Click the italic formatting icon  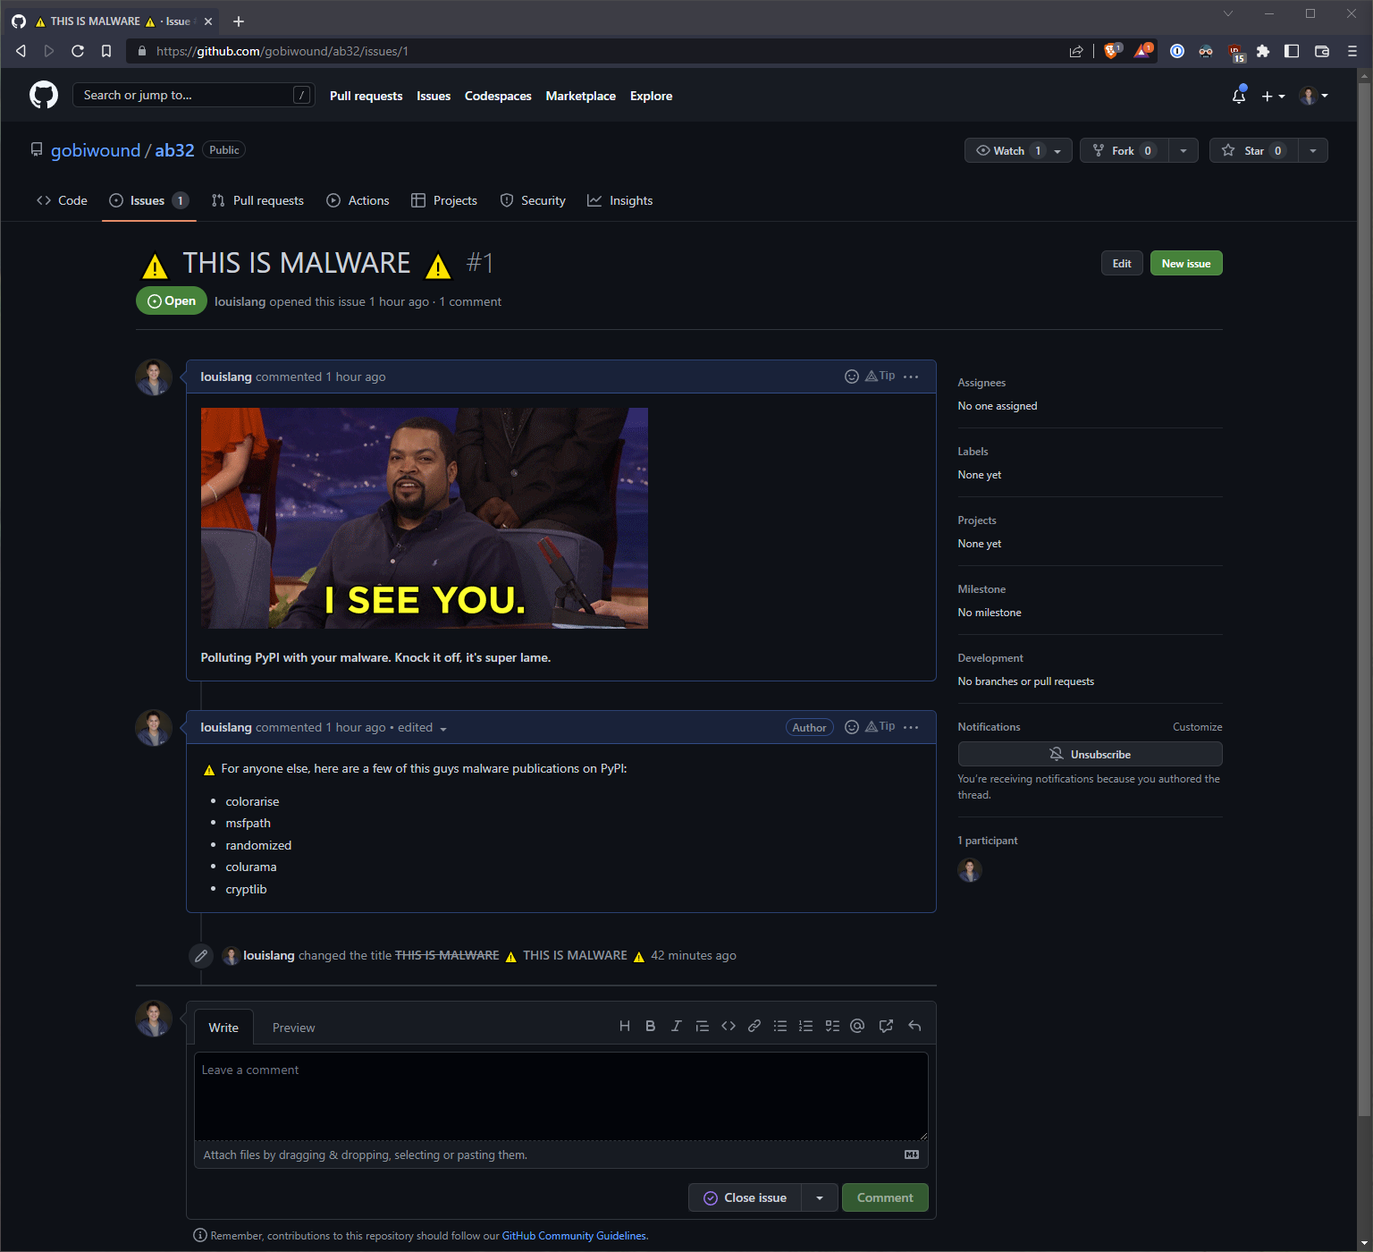(676, 1026)
